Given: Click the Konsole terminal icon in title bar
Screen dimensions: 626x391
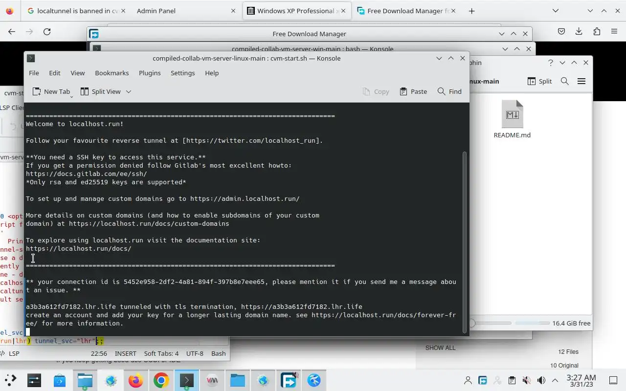Looking at the screenshot, I should [x=31, y=58].
